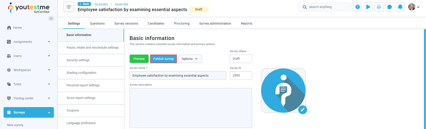This screenshot has height=129, width=426.
Task: Open the chat bubble icon
Action: click(390, 7)
